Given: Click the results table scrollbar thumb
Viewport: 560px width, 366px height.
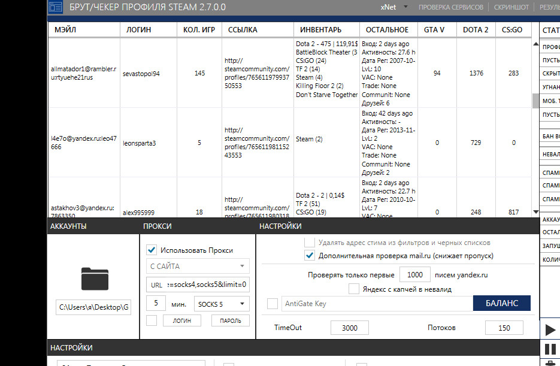Looking at the screenshot, I should click(535, 101).
